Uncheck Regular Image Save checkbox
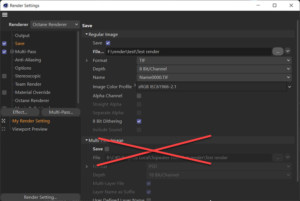 coord(108,43)
